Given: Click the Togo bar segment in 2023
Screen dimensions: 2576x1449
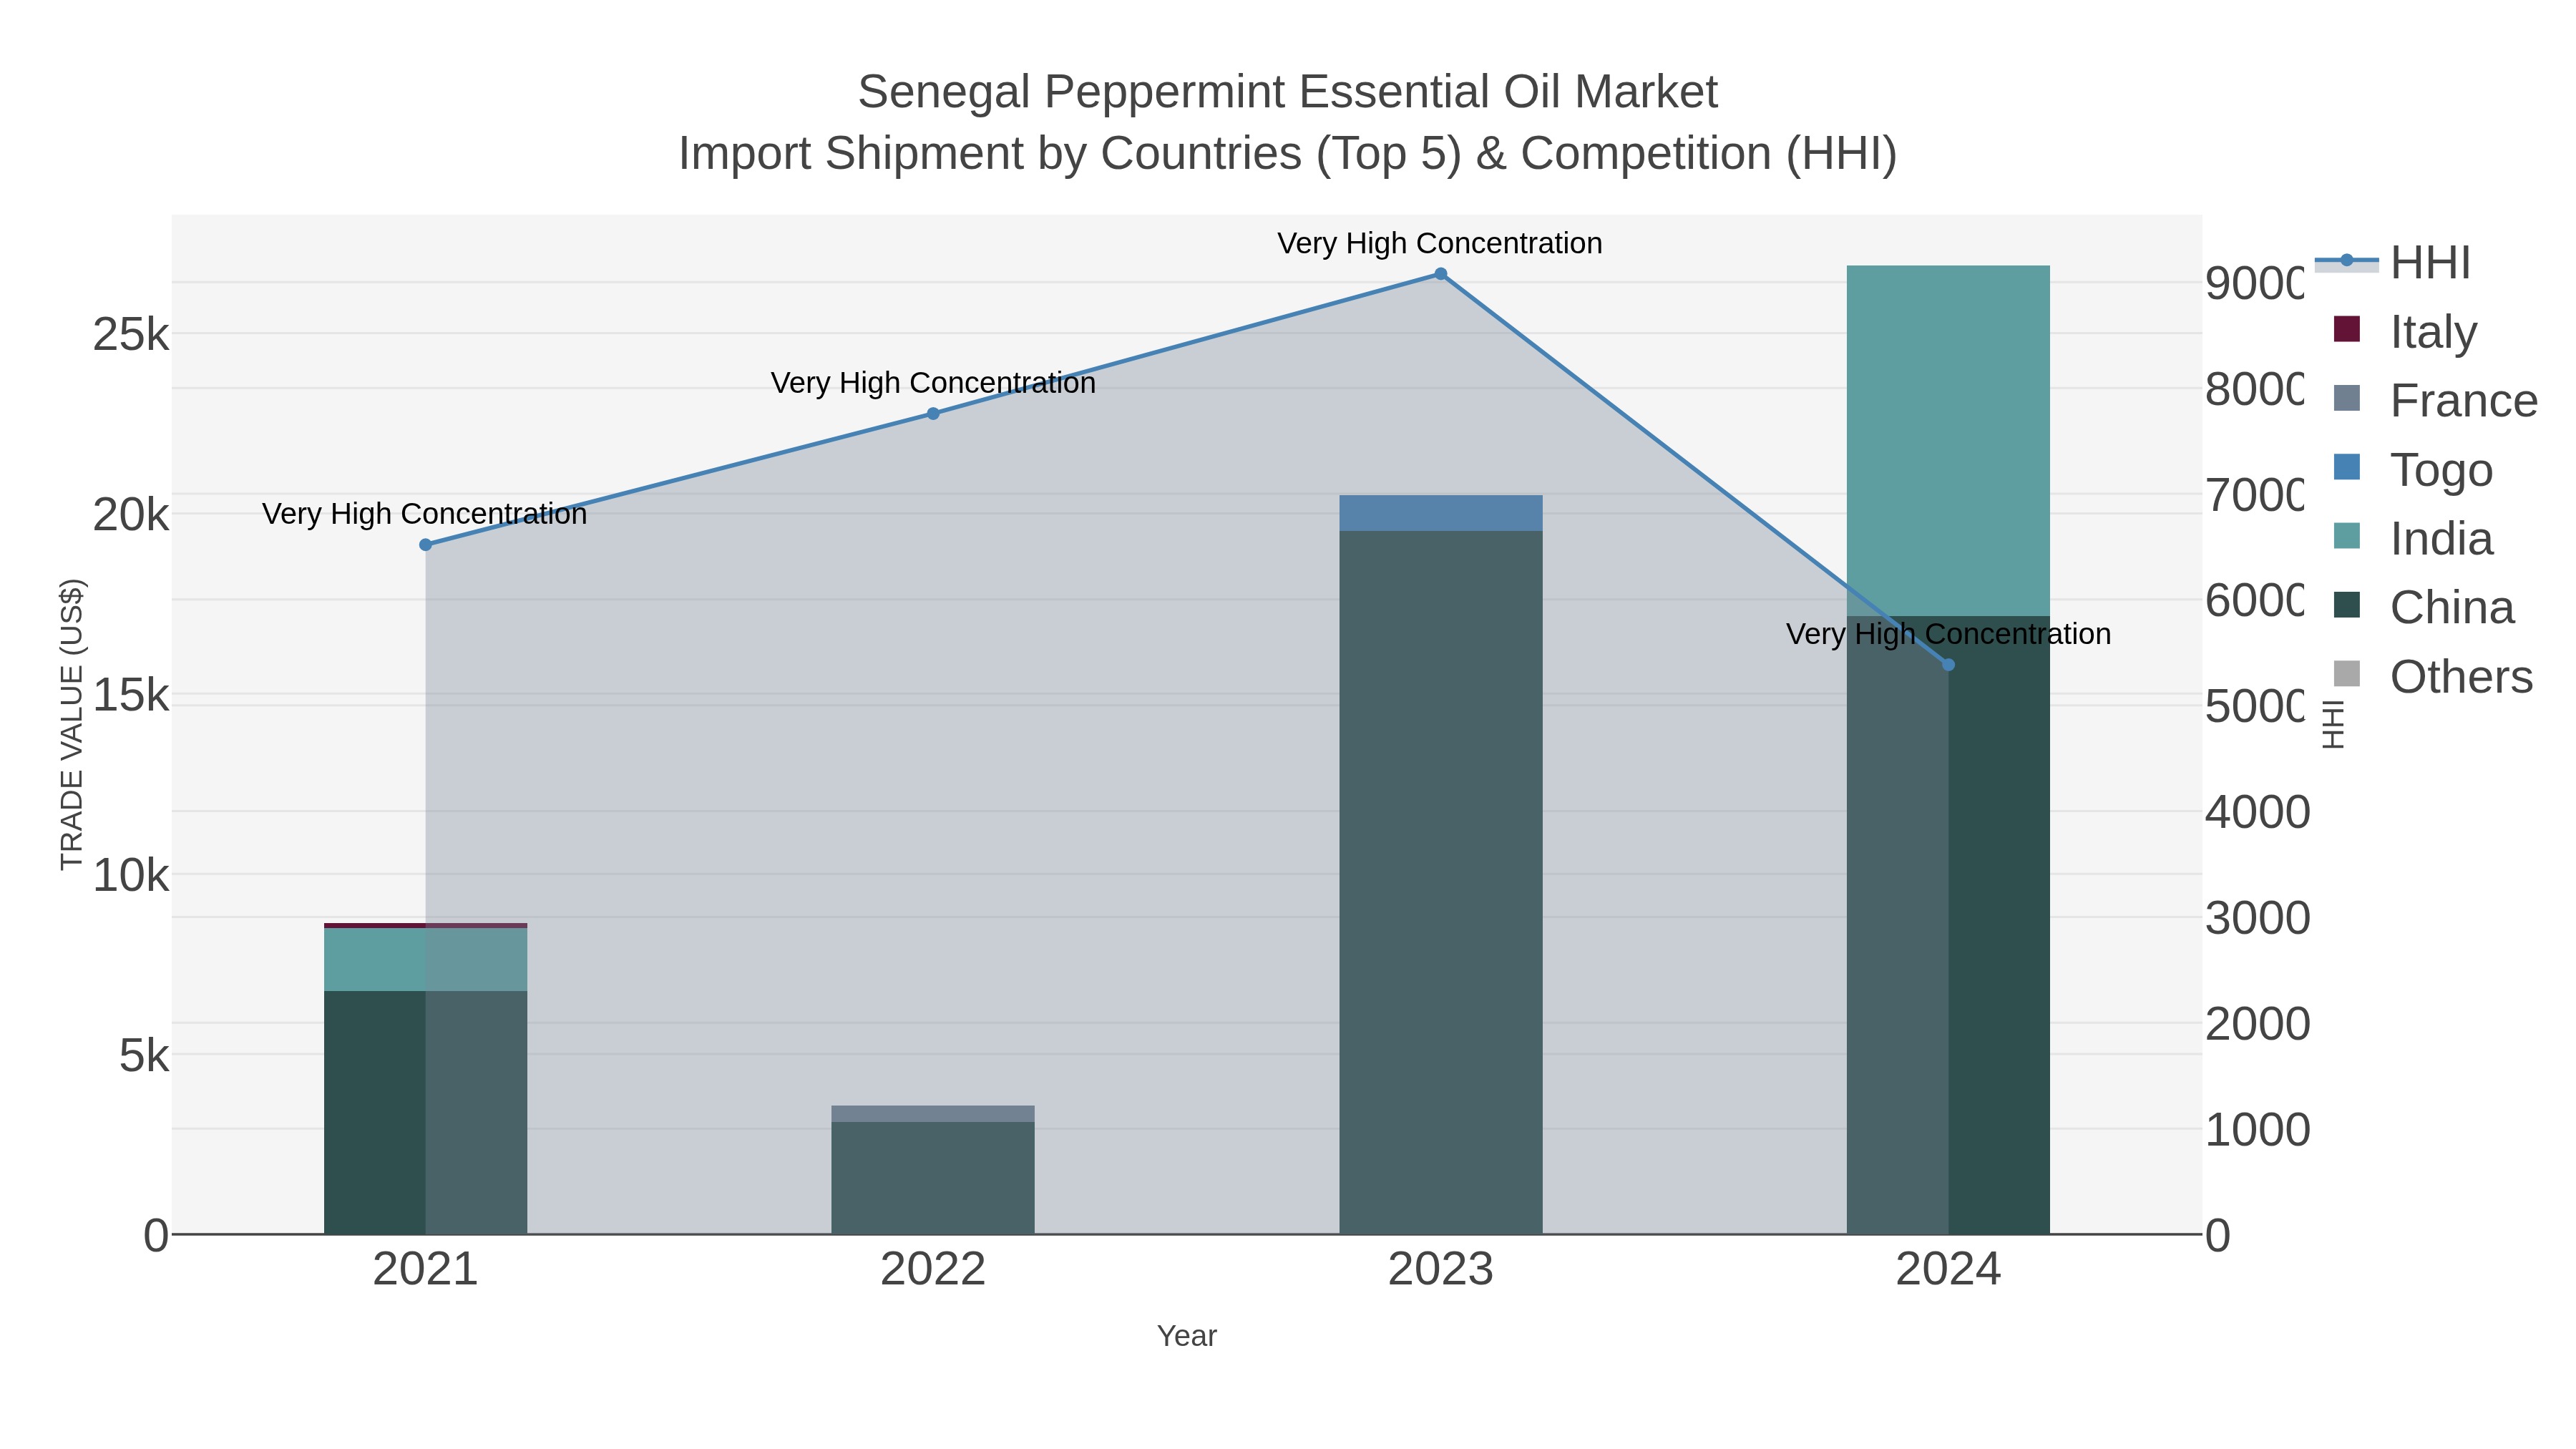Looking at the screenshot, I should 1441,513.
